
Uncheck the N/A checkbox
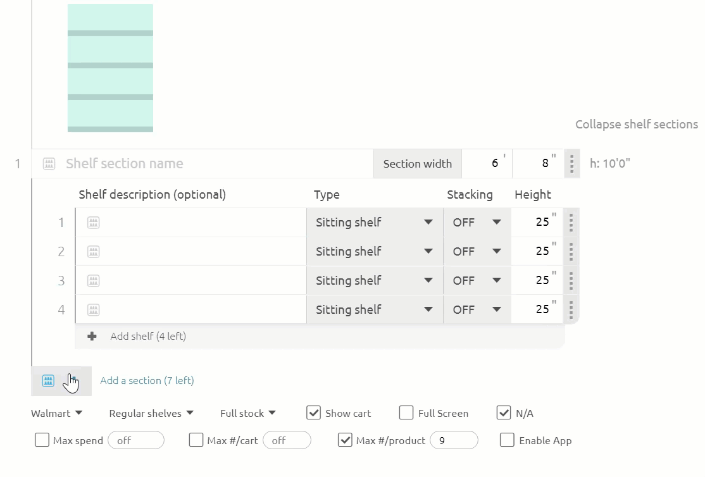tap(504, 412)
